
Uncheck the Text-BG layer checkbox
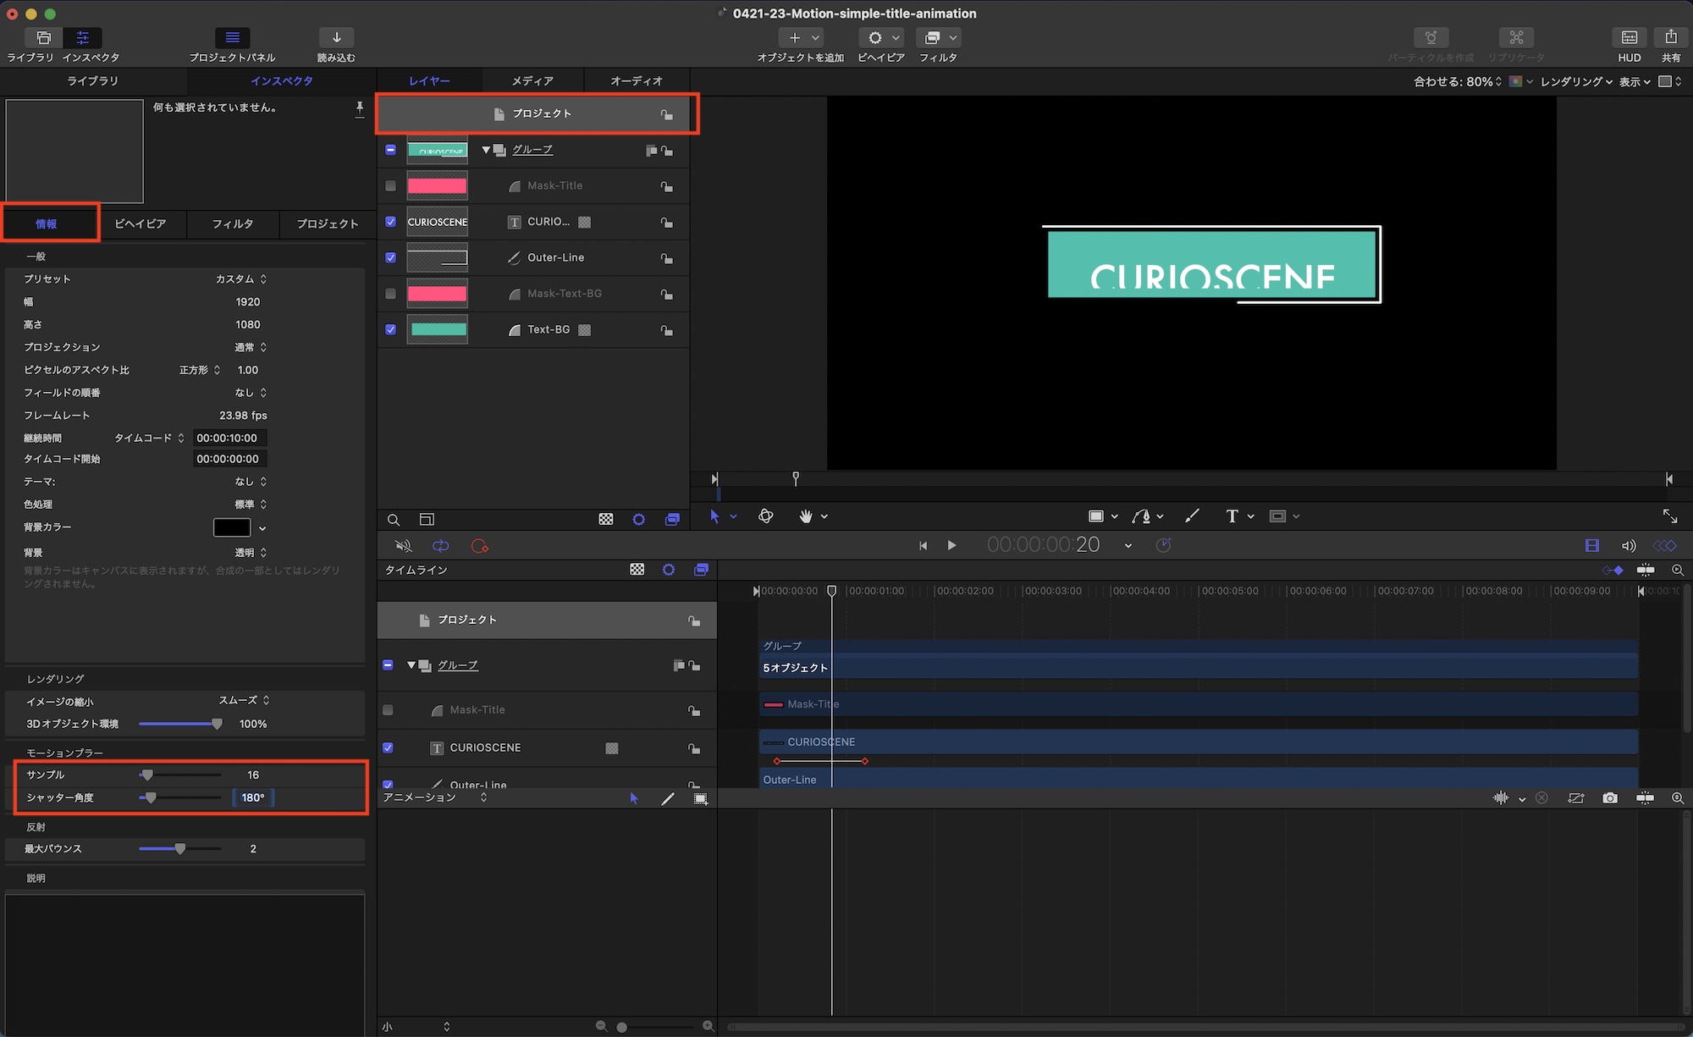tap(390, 329)
